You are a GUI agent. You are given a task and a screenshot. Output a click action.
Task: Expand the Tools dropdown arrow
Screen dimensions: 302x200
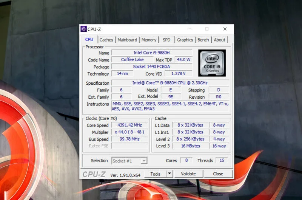(x=169, y=174)
